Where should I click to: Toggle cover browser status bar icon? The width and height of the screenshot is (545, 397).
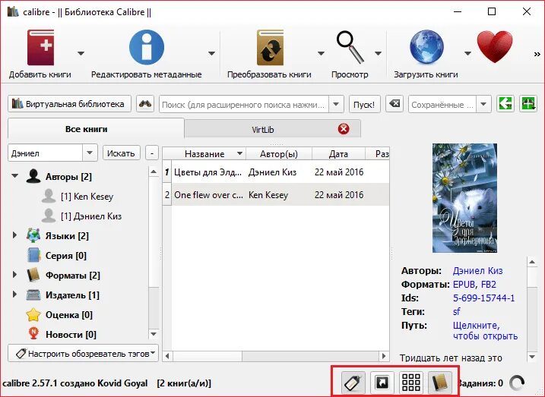(x=382, y=383)
